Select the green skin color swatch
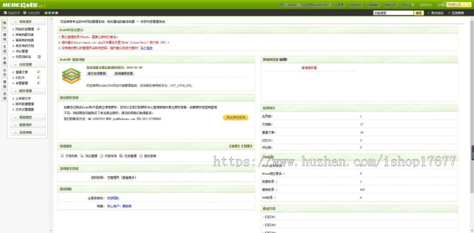 pyautogui.click(x=46, y=13)
